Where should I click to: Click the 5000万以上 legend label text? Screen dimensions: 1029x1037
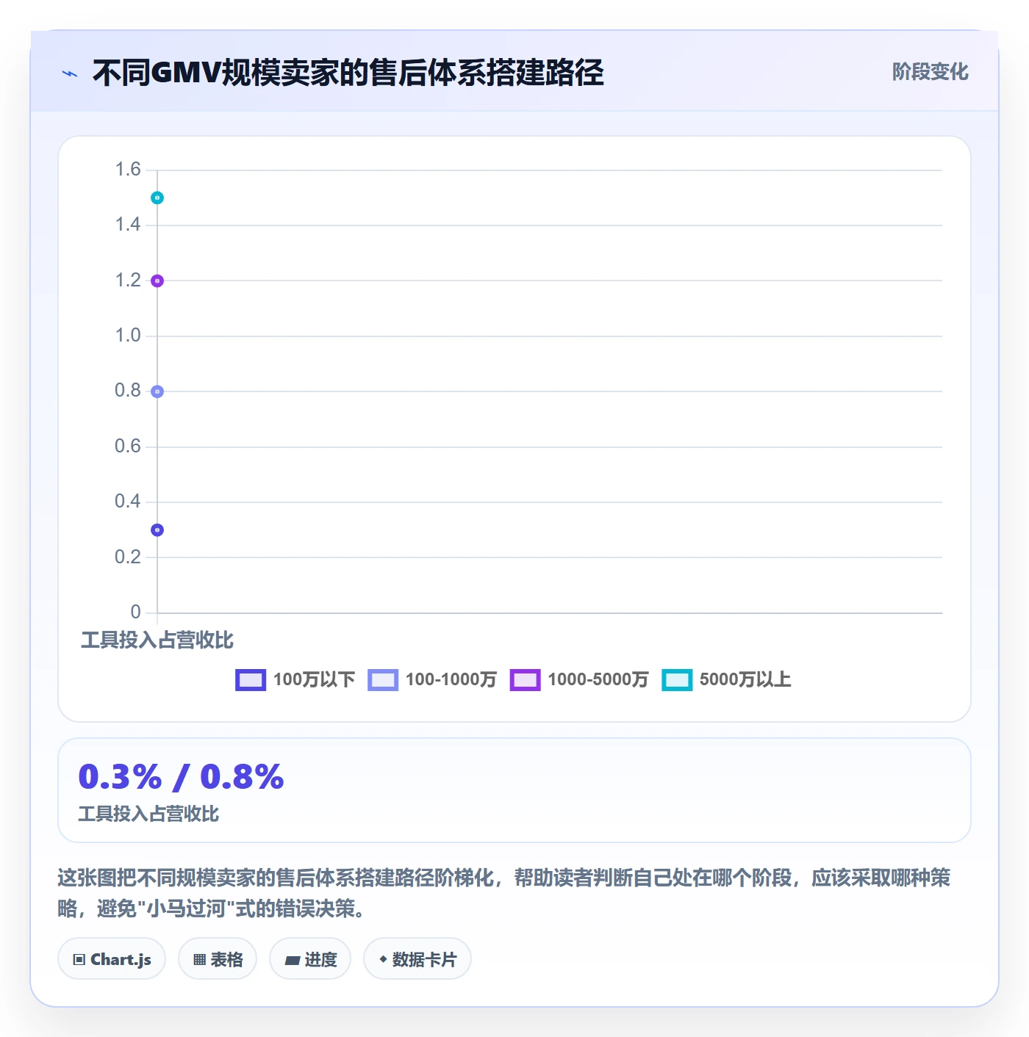[745, 679]
